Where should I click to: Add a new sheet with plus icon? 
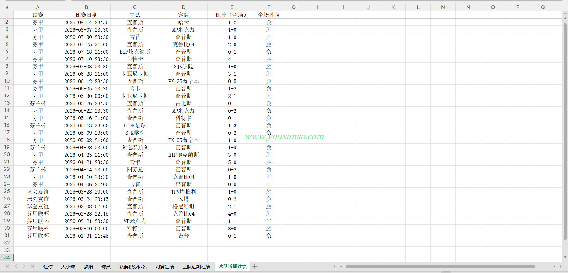(x=255, y=267)
